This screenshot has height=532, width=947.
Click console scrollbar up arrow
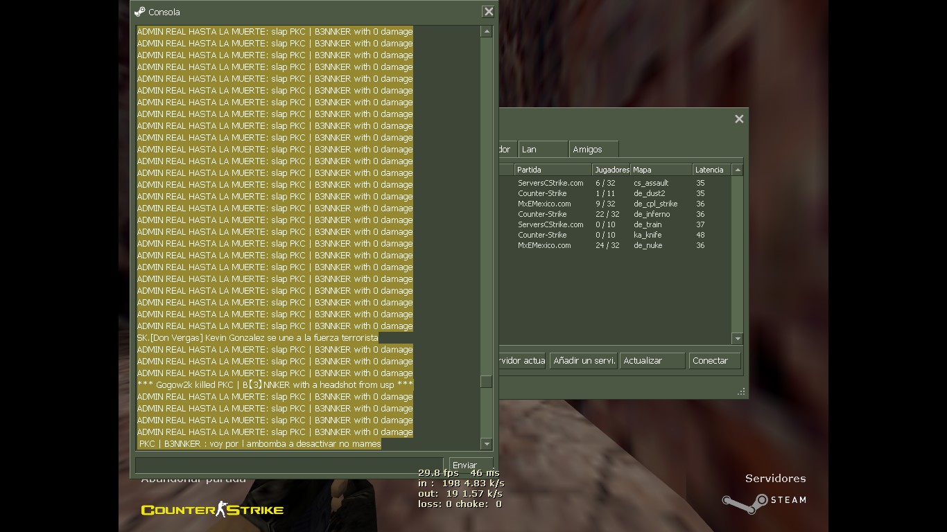[x=486, y=32]
